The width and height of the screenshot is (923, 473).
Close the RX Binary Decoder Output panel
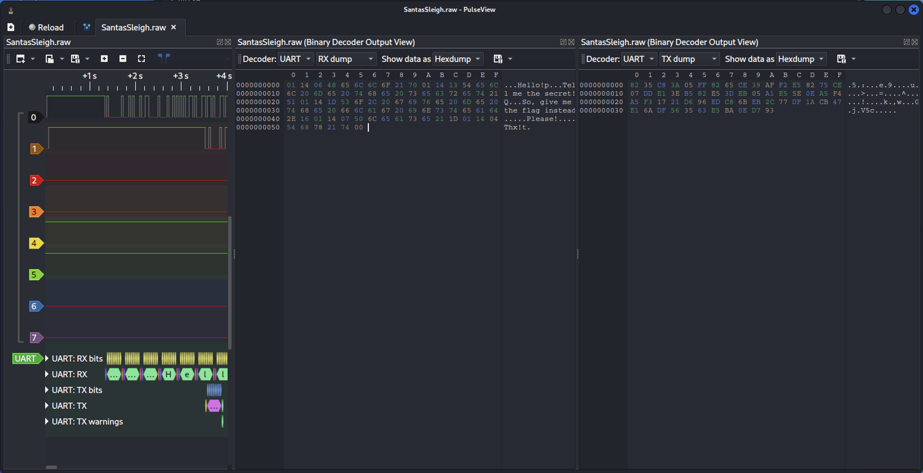(572, 42)
